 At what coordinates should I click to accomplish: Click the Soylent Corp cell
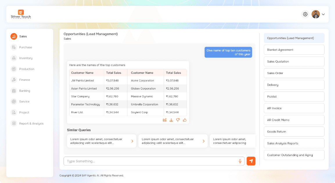145,112
